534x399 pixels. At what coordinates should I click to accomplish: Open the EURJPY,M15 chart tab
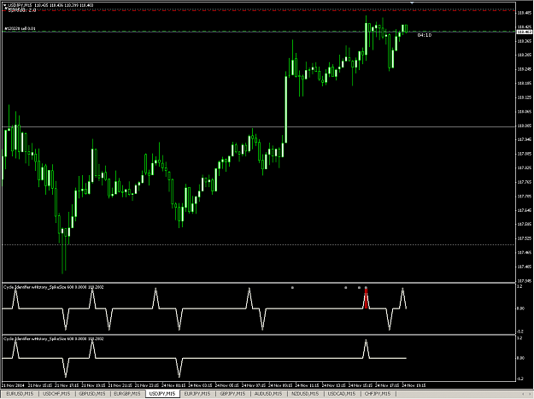197,394
